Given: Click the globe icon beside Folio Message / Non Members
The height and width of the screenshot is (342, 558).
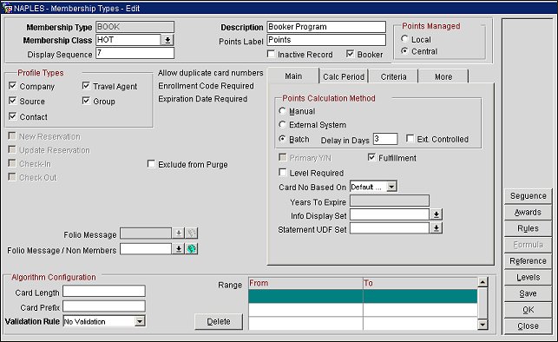Looking at the screenshot, I should pyautogui.click(x=192, y=249).
